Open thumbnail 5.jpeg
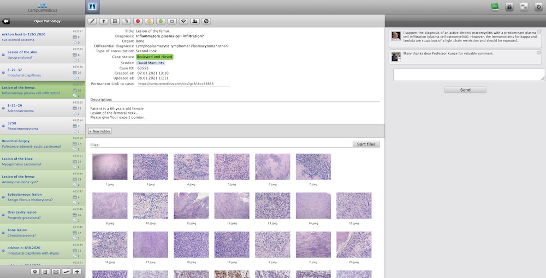Viewport: 546px width, 278px height. [232, 167]
